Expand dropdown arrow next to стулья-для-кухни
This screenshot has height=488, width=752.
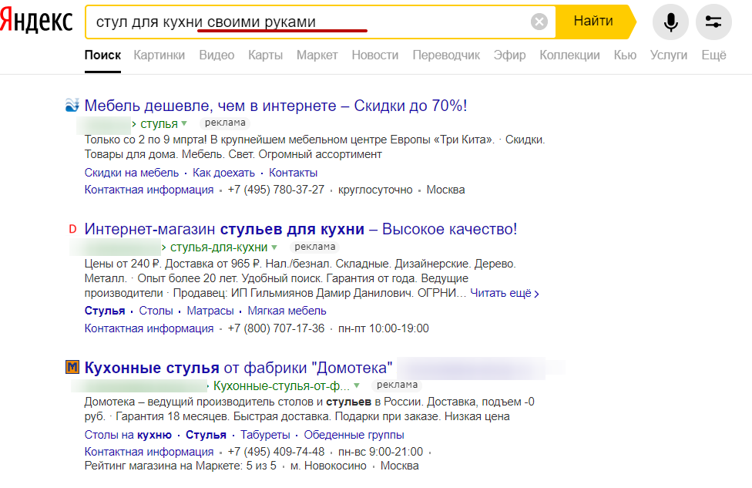click(274, 247)
